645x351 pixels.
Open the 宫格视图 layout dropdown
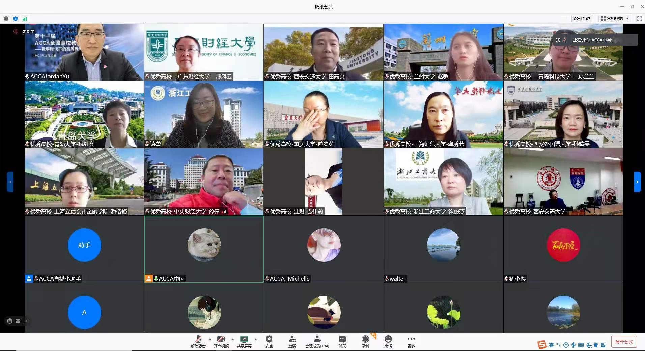pyautogui.click(x=615, y=19)
